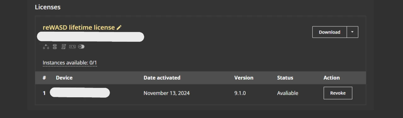Click the toggle-shaped Rapid Fire feature icon
Screen dimensions: 403x118
pyautogui.click(x=81, y=47)
